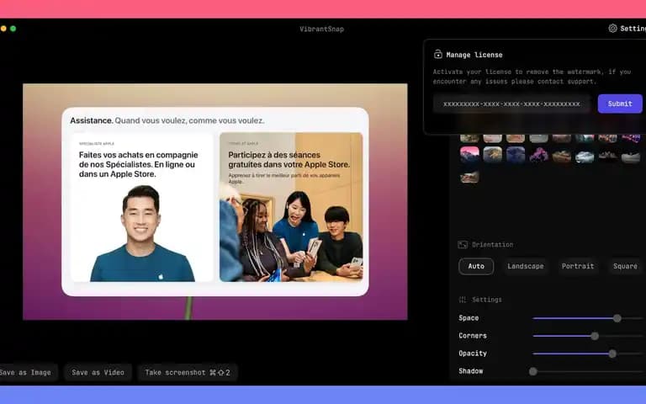Select Portrait orientation
646x404 pixels.
(578, 266)
